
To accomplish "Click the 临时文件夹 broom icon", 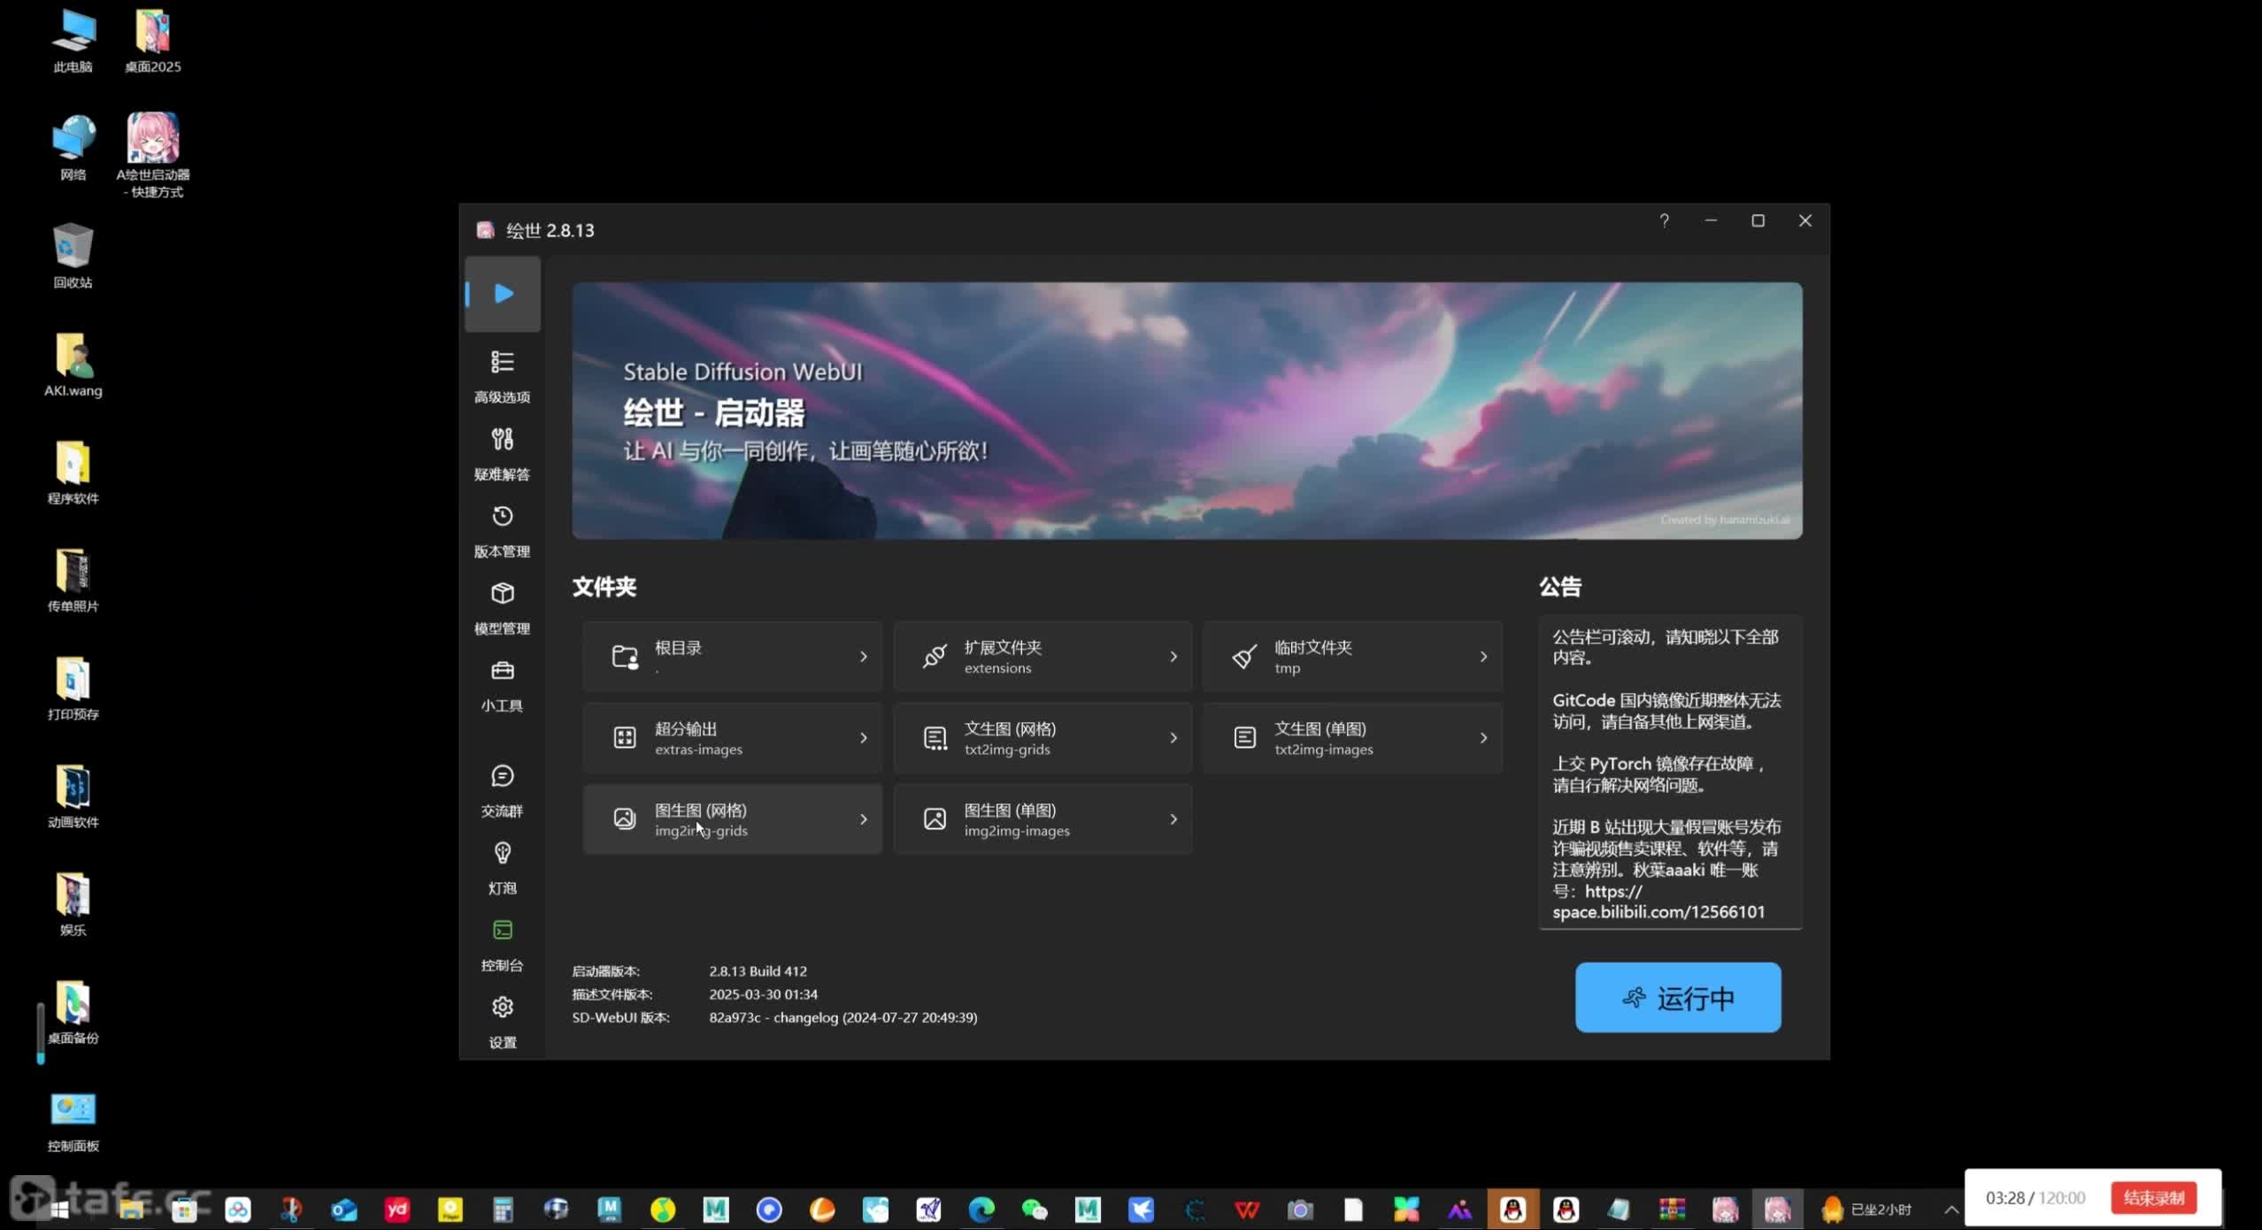I will pos(1244,657).
